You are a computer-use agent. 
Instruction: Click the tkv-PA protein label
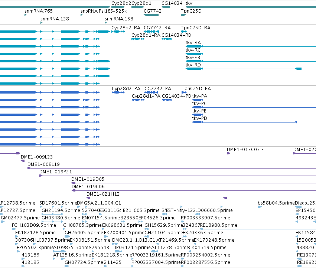tap(200, 96)
